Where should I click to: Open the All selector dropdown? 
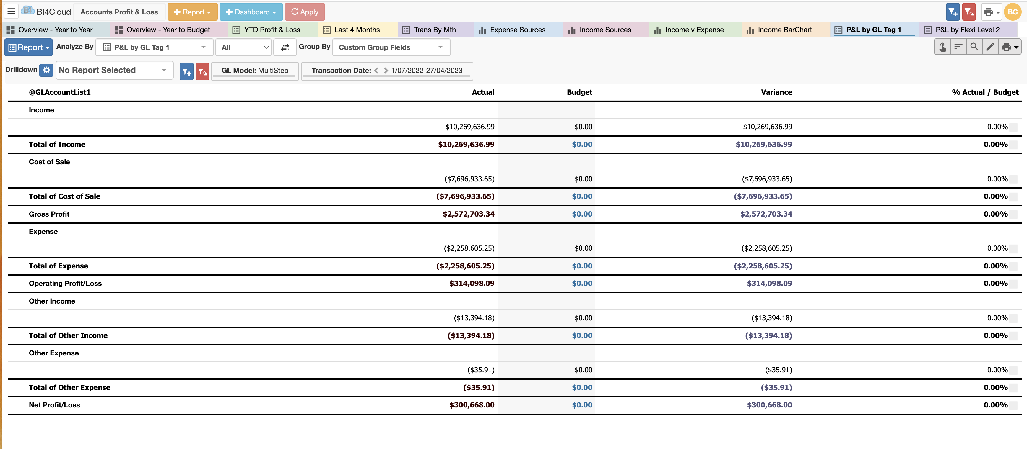click(x=243, y=47)
